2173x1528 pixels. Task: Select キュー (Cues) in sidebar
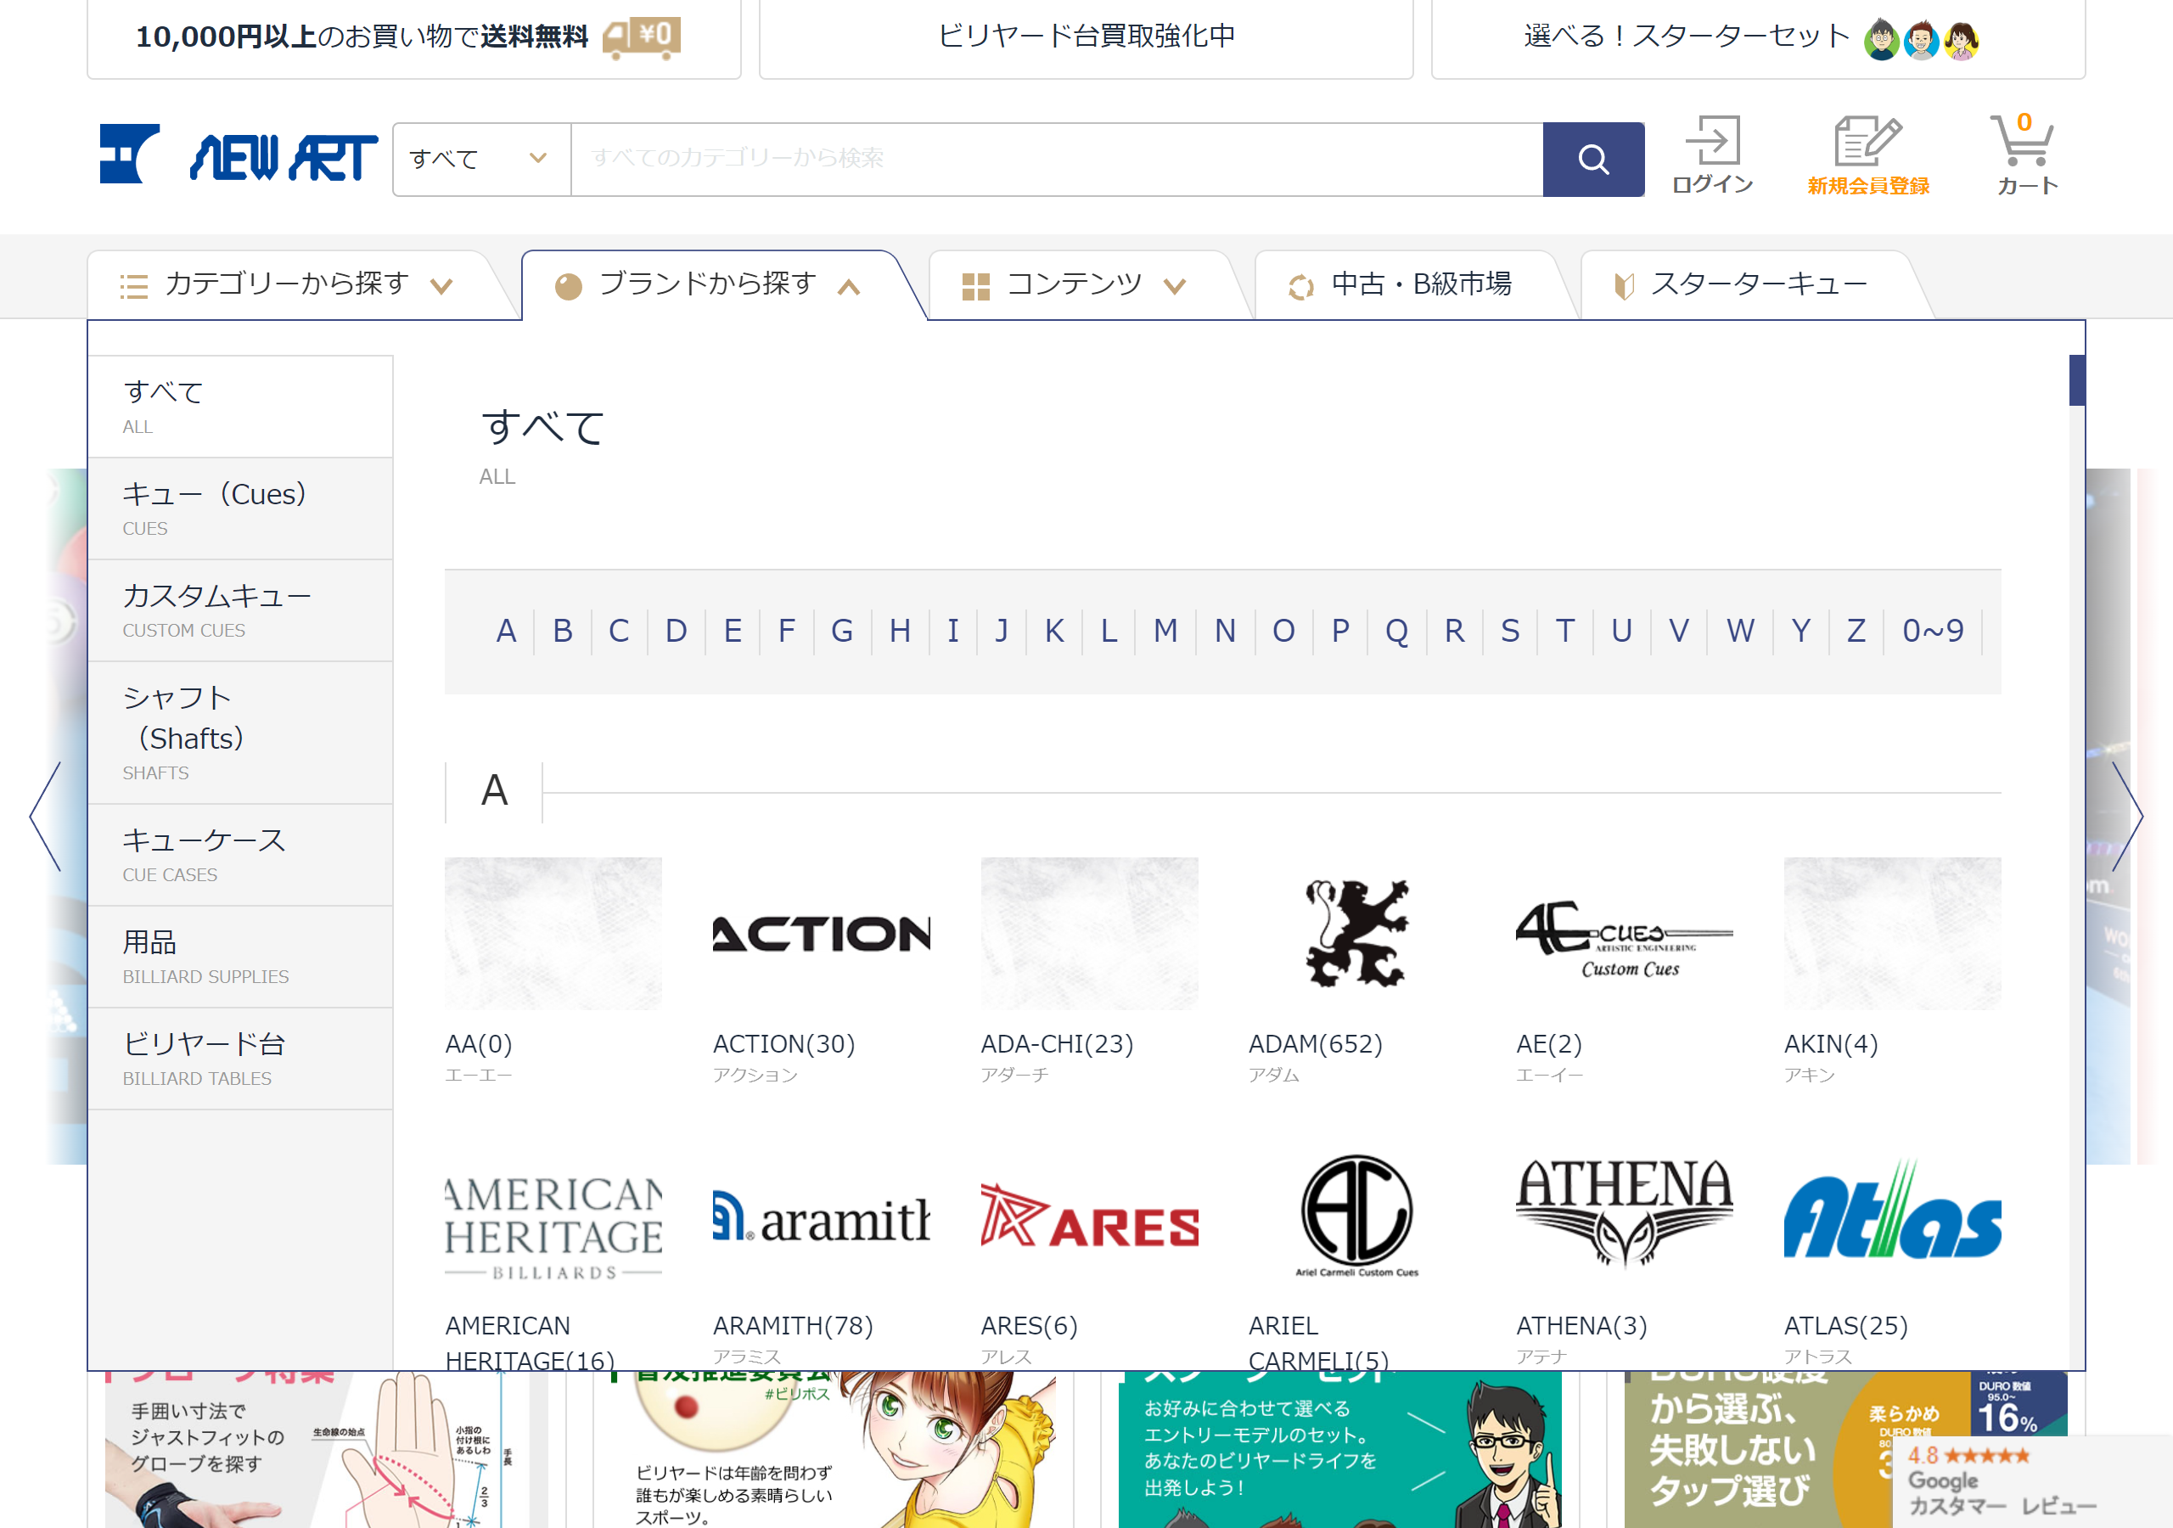click(240, 509)
